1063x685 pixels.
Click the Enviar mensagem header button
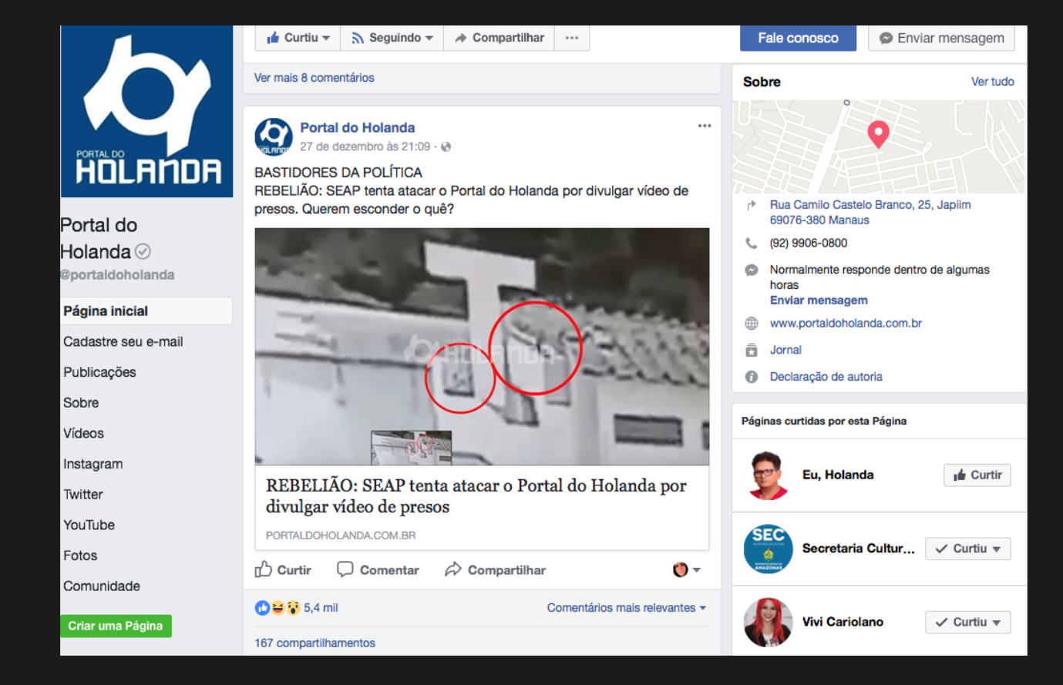941,38
